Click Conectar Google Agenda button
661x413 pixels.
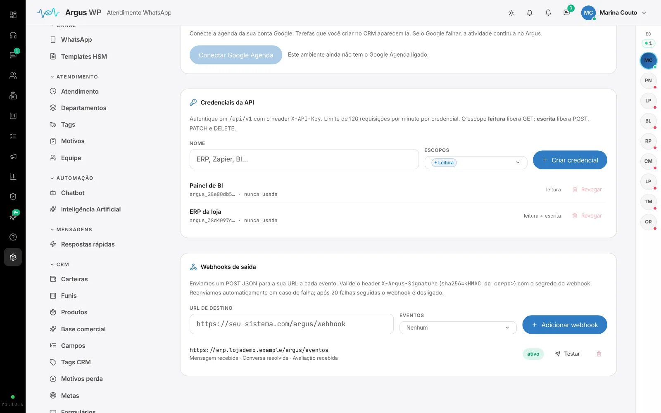(x=236, y=55)
